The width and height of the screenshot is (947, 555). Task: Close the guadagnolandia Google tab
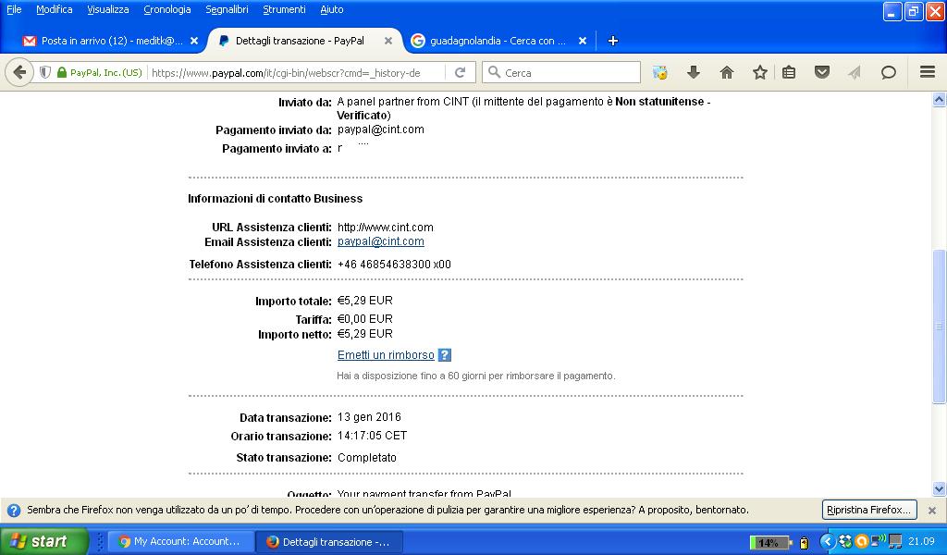pos(583,41)
